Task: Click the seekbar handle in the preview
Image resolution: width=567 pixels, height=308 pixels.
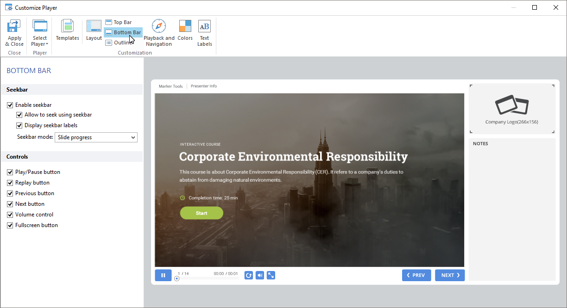Action: point(176,278)
